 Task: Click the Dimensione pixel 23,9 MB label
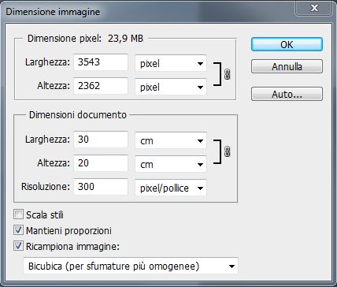point(85,39)
